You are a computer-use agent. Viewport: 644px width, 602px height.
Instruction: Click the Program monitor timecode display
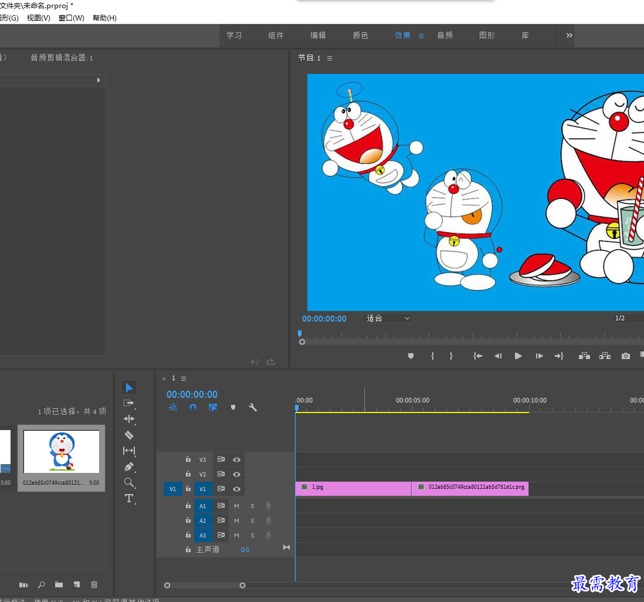tap(324, 319)
